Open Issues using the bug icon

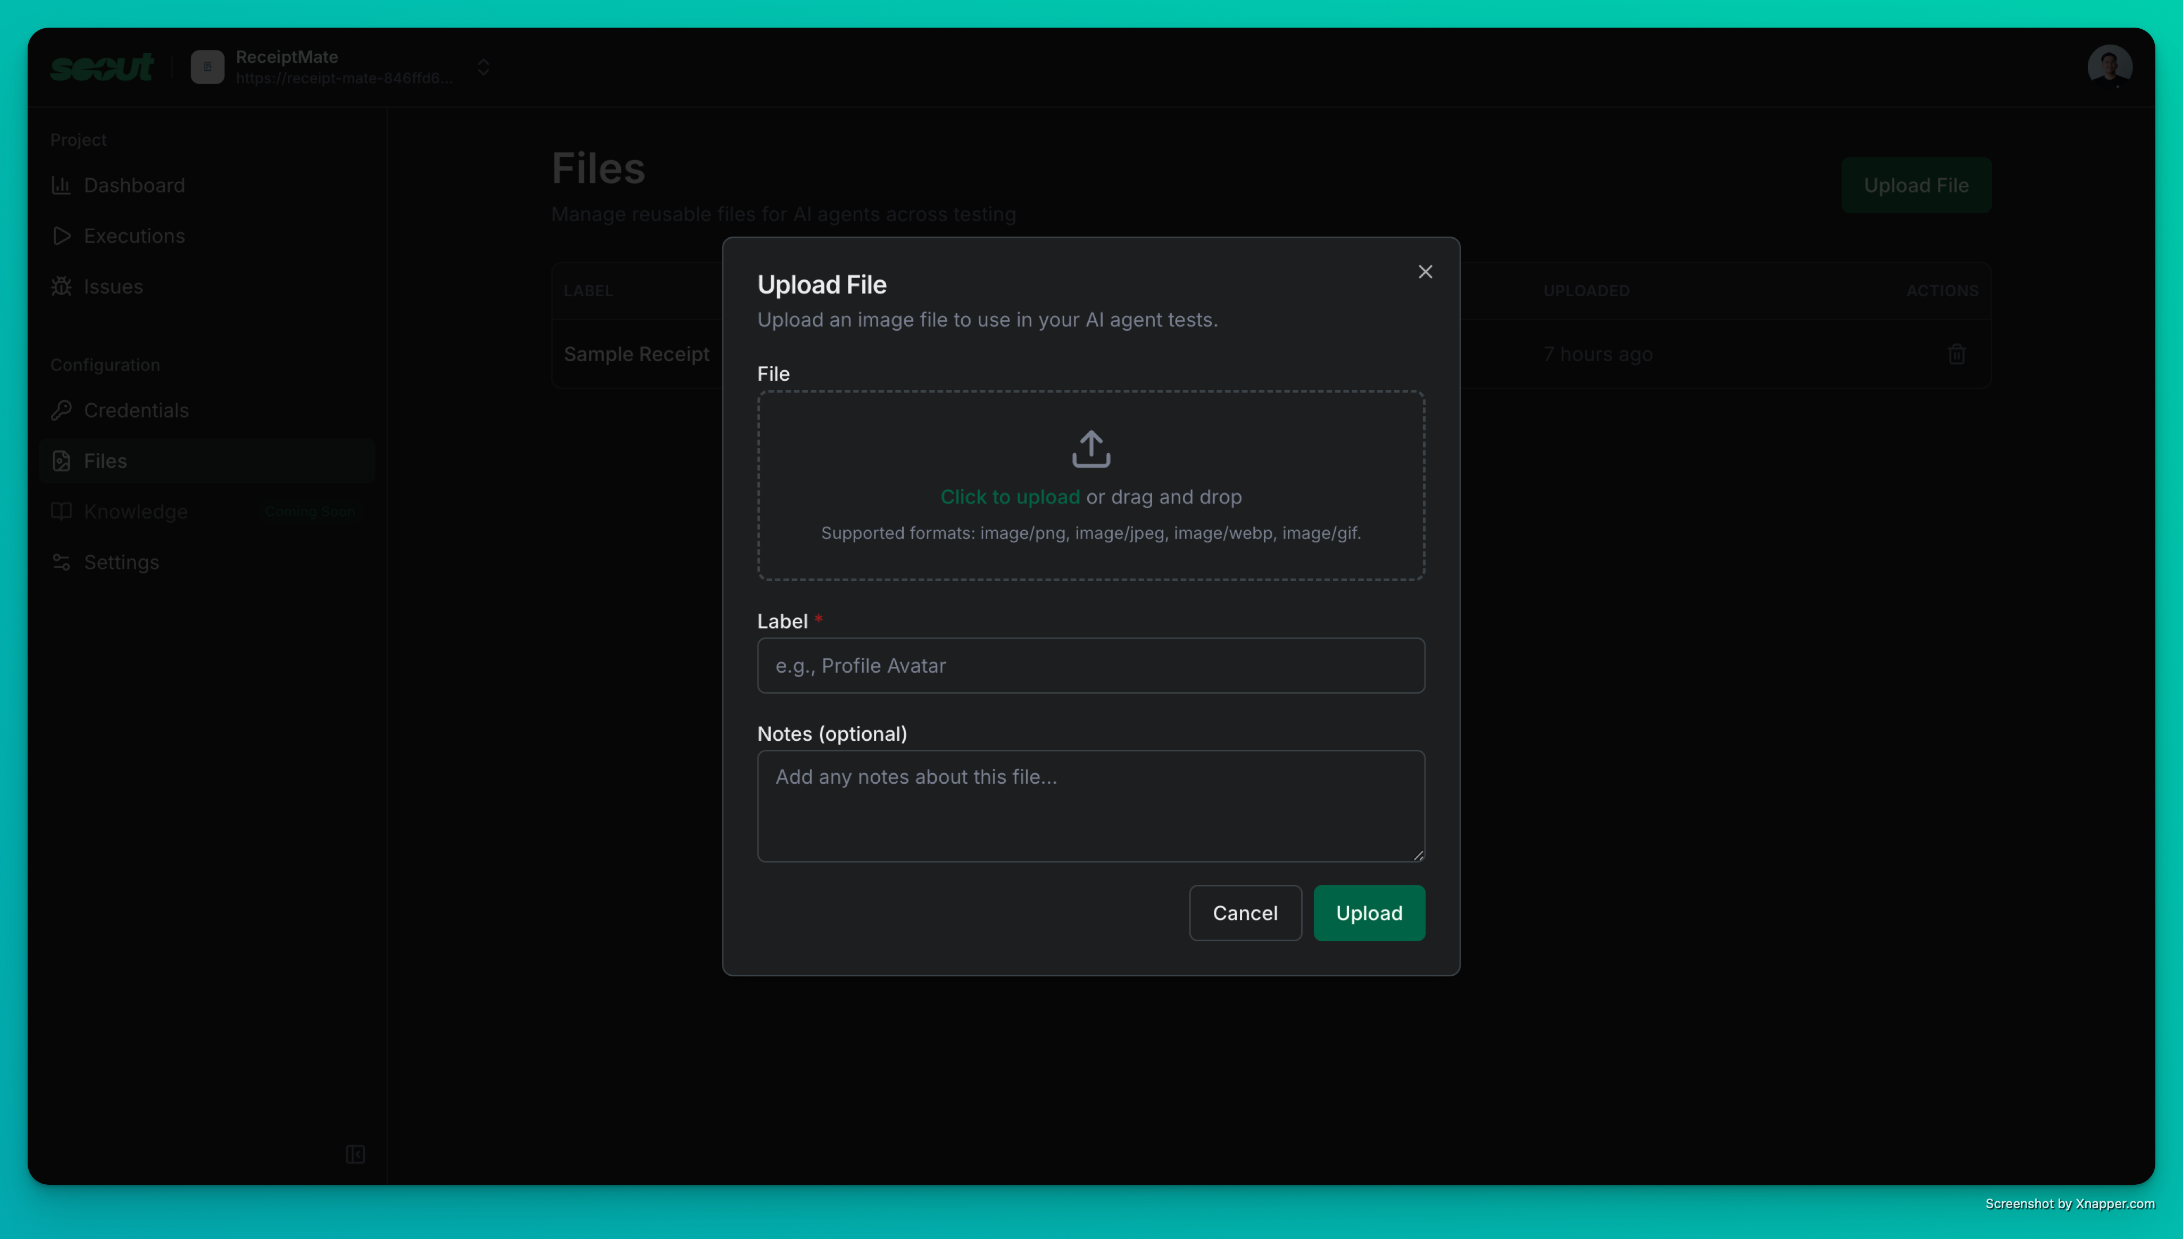pos(61,287)
